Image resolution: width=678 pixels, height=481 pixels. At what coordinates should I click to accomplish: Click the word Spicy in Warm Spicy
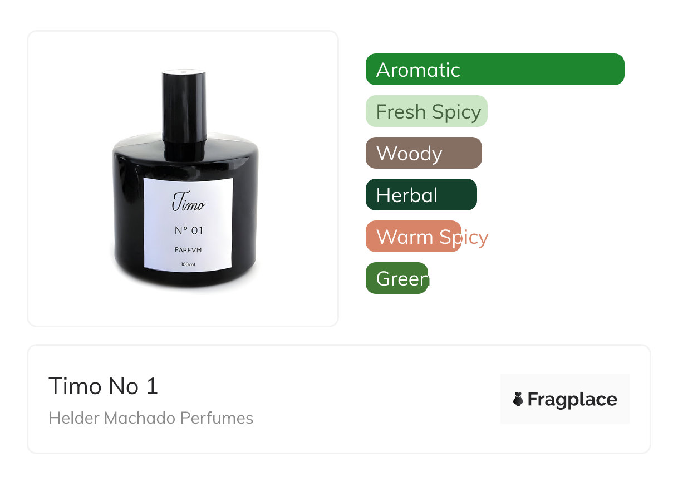click(x=463, y=237)
